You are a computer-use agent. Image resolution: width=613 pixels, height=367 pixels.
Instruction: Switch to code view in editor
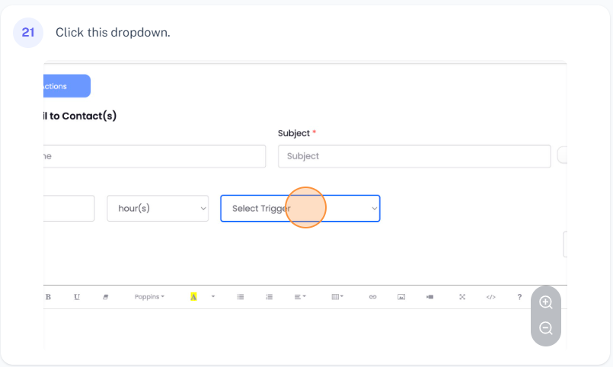click(490, 297)
